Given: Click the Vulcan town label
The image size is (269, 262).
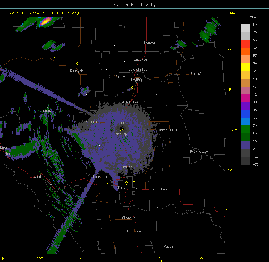Looking at the screenshot, I should click(x=169, y=246).
